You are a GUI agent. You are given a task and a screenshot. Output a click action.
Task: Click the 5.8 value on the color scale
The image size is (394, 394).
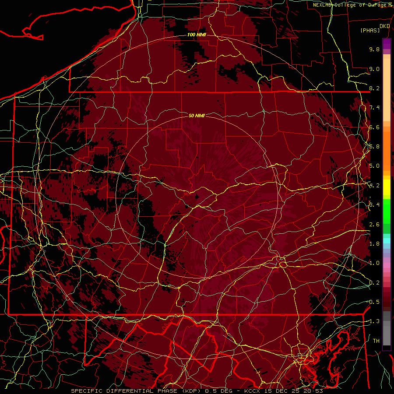pos(374,147)
